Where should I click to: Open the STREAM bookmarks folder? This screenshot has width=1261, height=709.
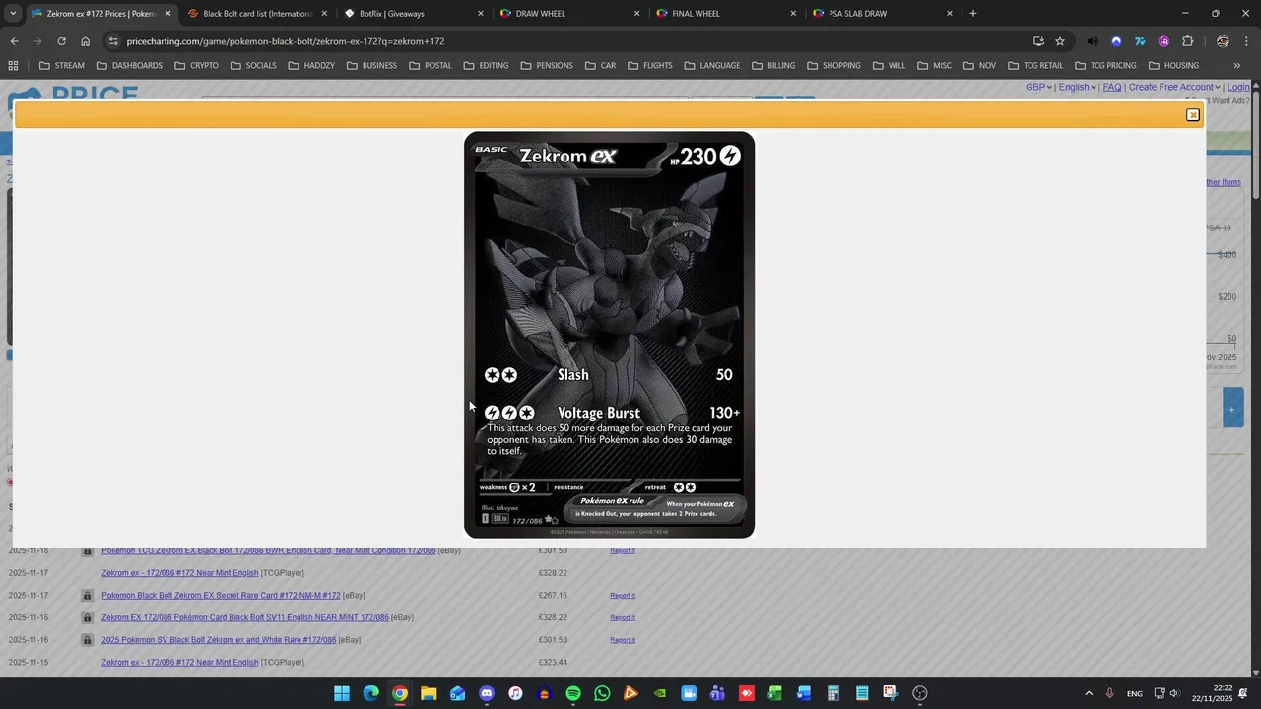pos(61,66)
